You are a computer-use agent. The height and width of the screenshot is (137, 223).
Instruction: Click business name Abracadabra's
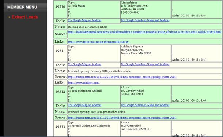(x=129, y=3)
